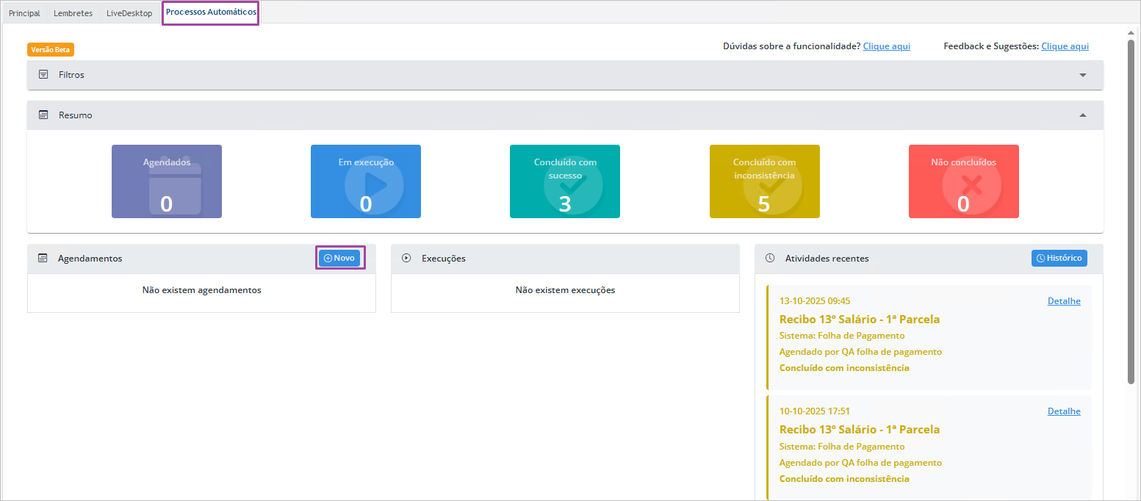Click the Filtros funnel icon
The width and height of the screenshot is (1141, 501).
43,75
